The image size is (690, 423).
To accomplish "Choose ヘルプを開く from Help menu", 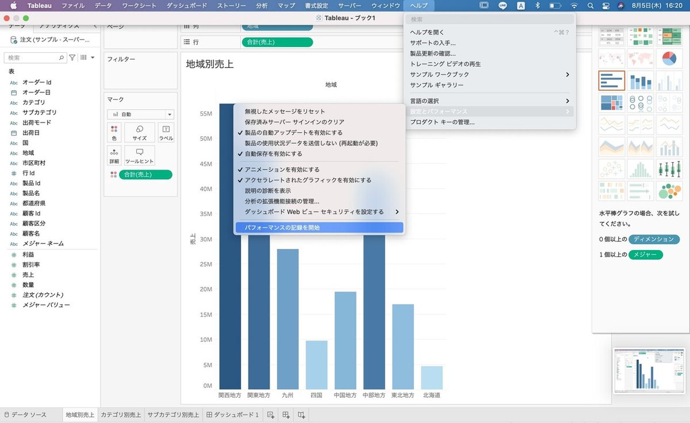I will click(490, 32).
